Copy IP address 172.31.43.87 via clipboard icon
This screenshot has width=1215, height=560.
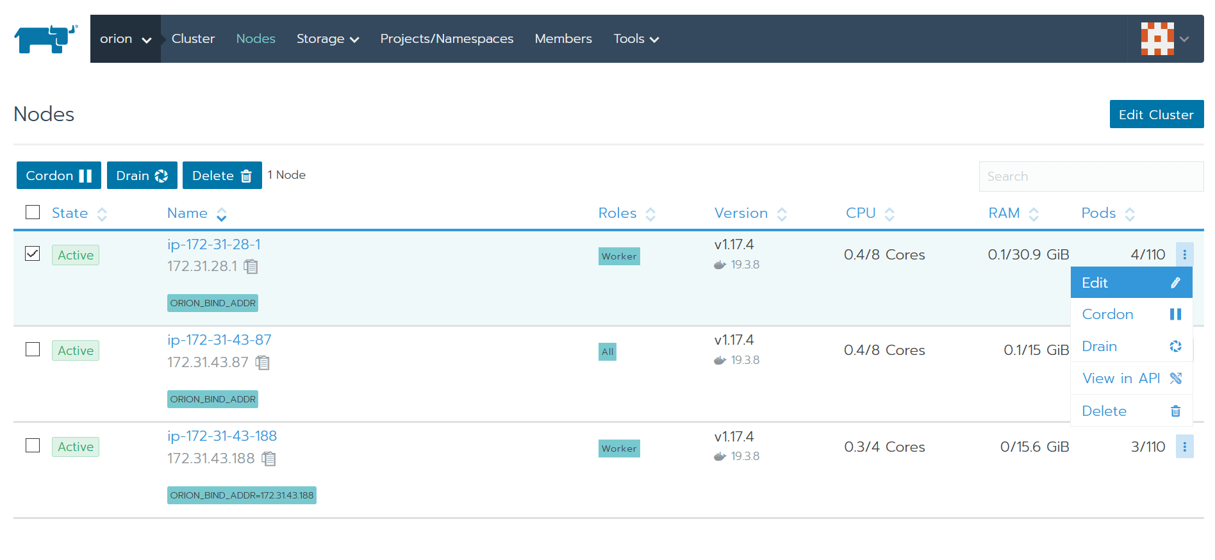[x=263, y=363]
